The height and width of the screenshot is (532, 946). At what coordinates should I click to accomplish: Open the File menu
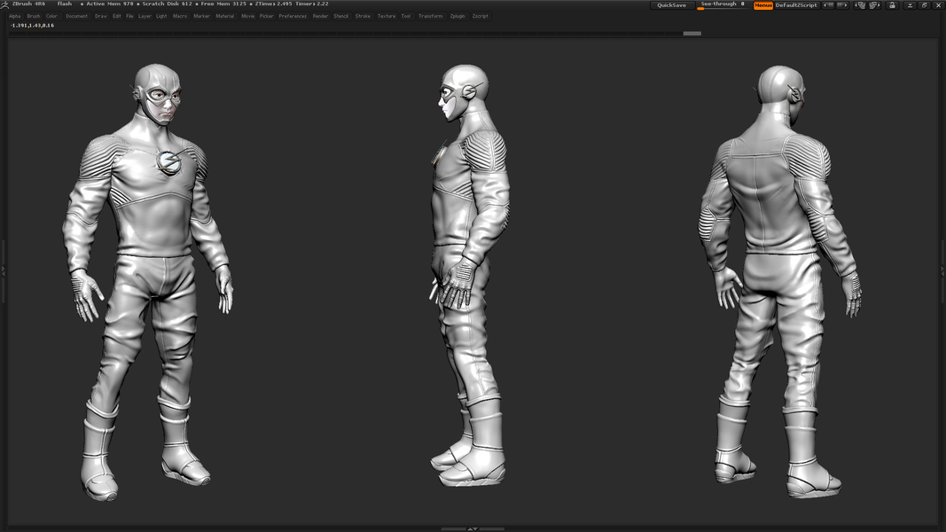tap(129, 16)
